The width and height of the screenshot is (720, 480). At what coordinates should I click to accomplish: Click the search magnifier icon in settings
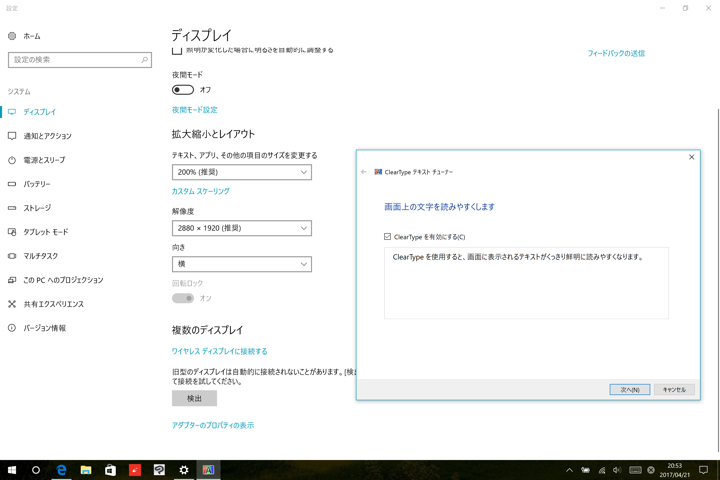(144, 60)
